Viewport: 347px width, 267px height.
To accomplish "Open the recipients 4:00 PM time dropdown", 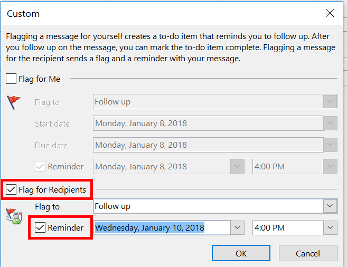I will point(330,228).
